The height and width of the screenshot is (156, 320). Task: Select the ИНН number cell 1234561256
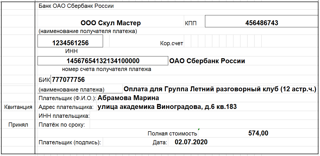[x=70, y=43]
